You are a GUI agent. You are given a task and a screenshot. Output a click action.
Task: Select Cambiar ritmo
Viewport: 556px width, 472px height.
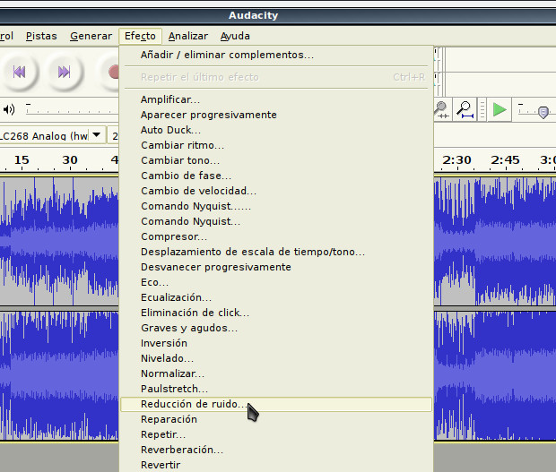point(276,145)
